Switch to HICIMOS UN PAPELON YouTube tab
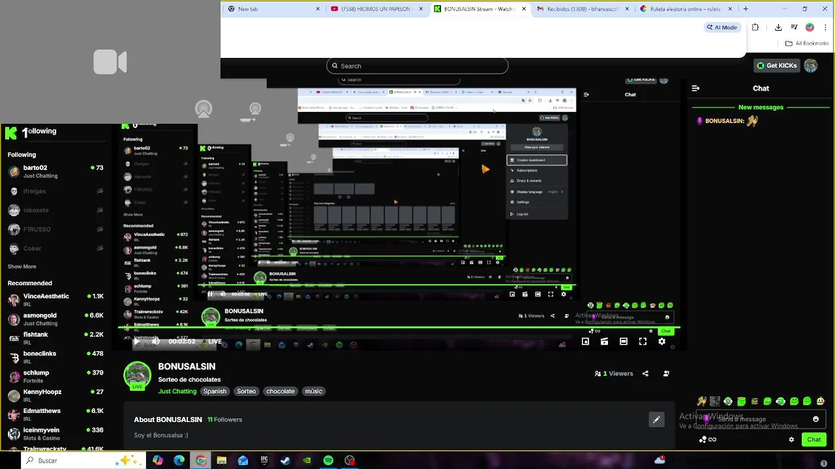 [x=376, y=9]
